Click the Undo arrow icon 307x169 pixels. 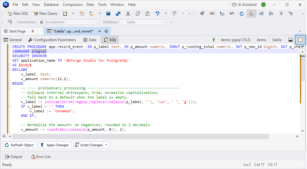click(157, 13)
